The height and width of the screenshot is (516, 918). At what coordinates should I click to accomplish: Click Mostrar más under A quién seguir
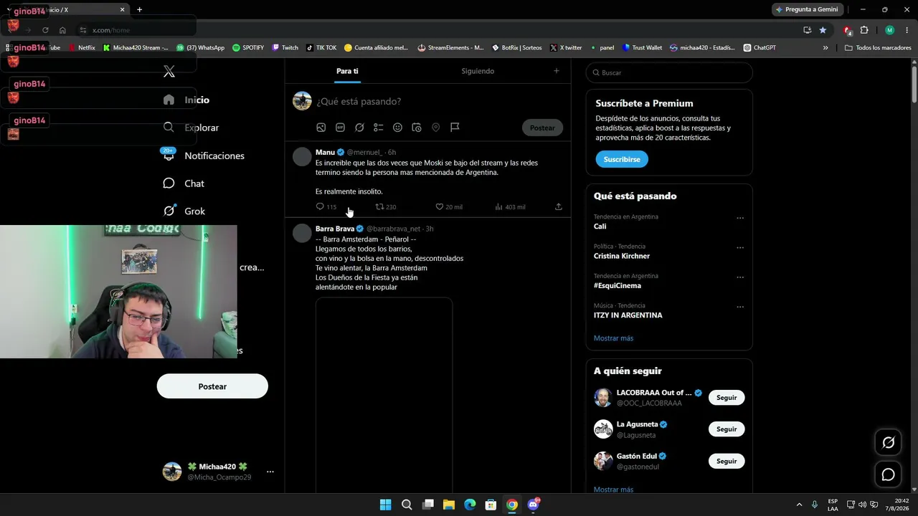pos(613,489)
